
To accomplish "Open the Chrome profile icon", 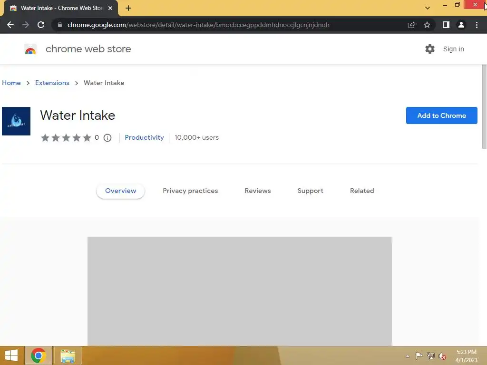I will pyautogui.click(x=461, y=25).
